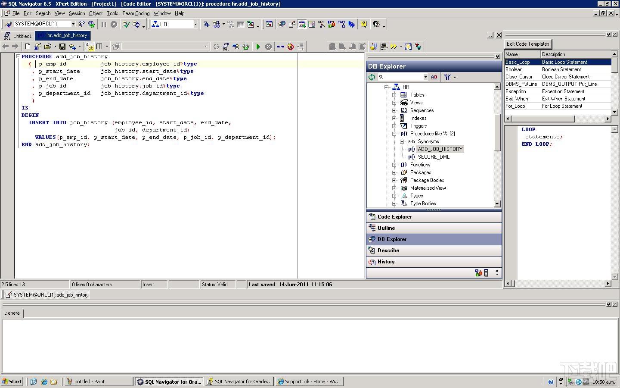Switch to untitled - Paint in taskbar
This screenshot has width=620, height=388.
[99, 382]
